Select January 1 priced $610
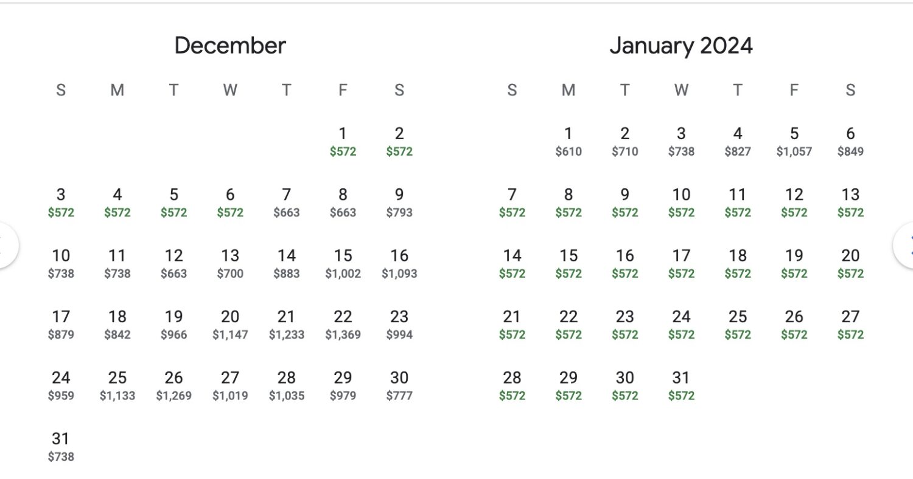 pos(568,142)
